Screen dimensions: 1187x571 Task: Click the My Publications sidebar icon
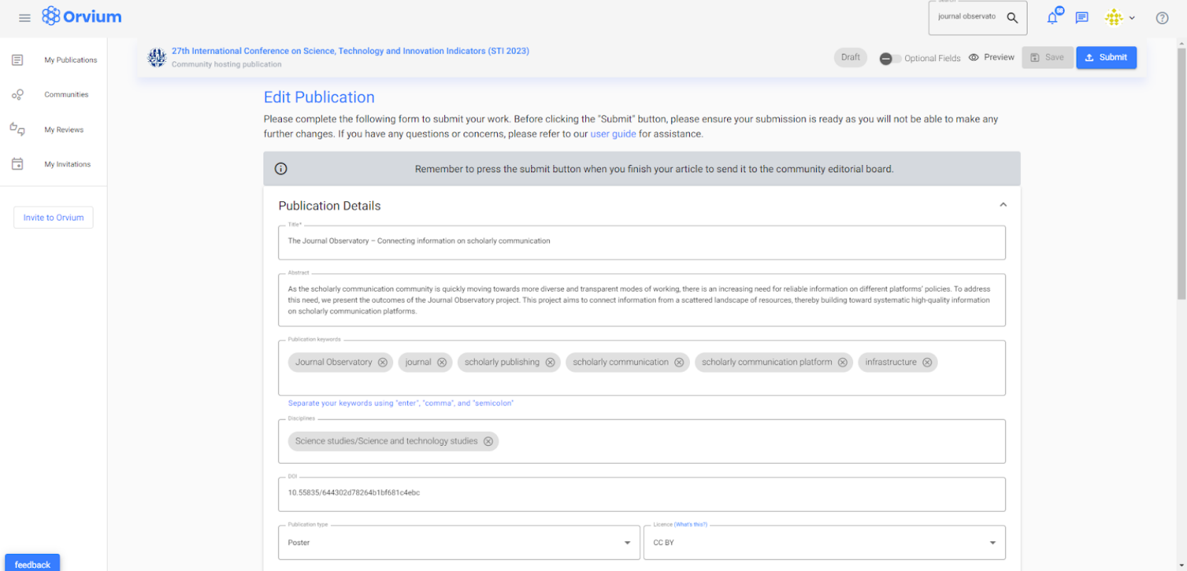coord(18,60)
